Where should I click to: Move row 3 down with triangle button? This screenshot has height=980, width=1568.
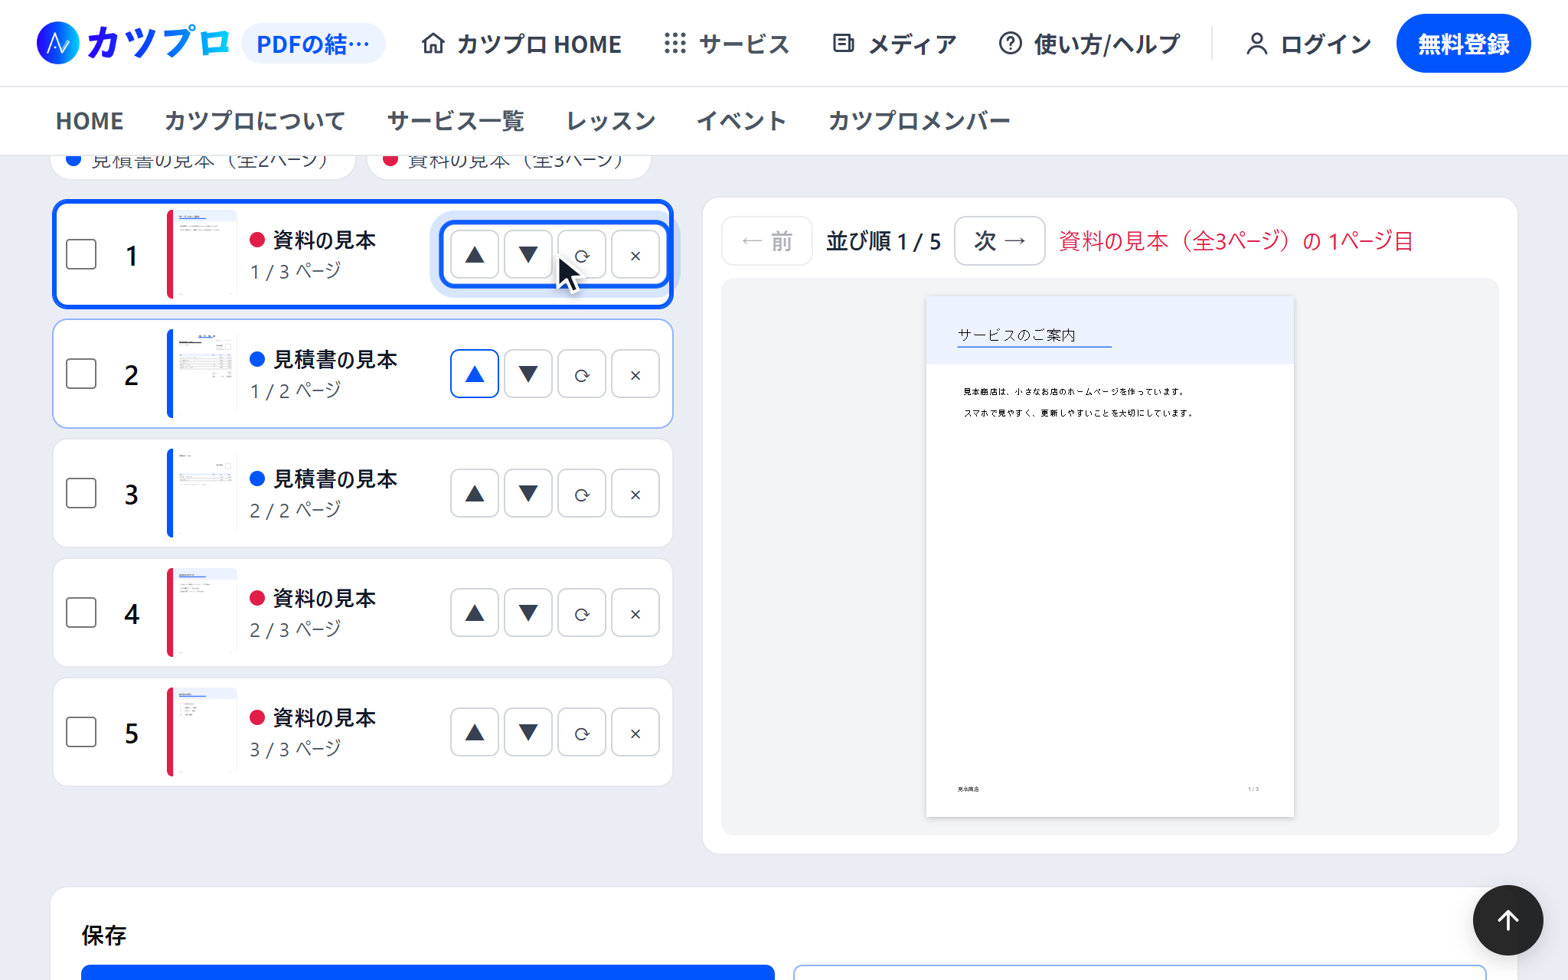tap(528, 494)
